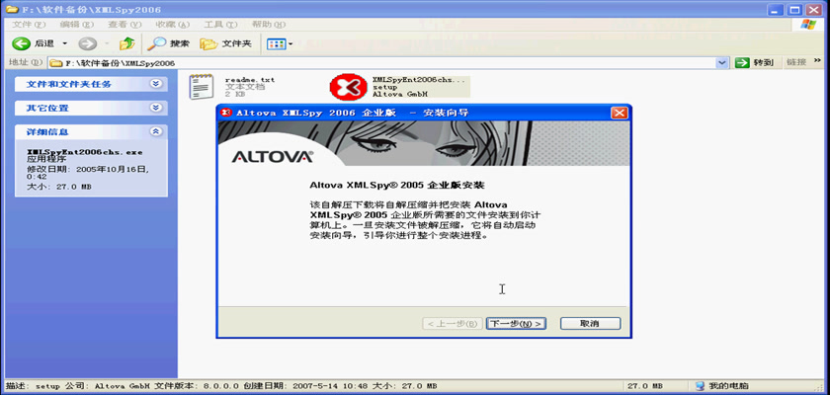The image size is (830, 395).
Task: Click the 其它位置 header text
Action: point(47,108)
